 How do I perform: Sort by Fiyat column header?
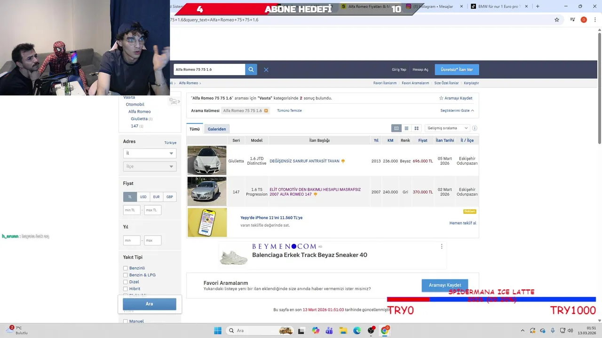click(x=423, y=140)
